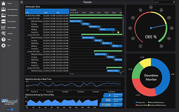The width and height of the screenshot is (179, 112).
Task: Click the green summary bar of Work Order X8000
Action: 96,15
